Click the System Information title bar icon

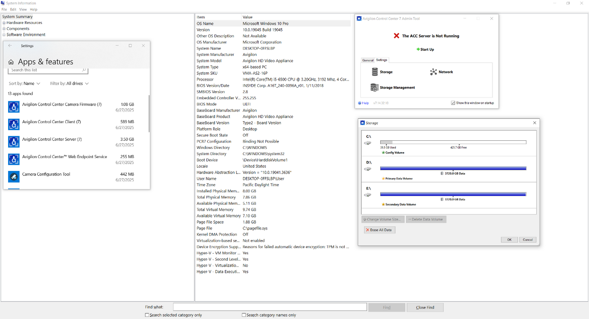click(x=3, y=3)
